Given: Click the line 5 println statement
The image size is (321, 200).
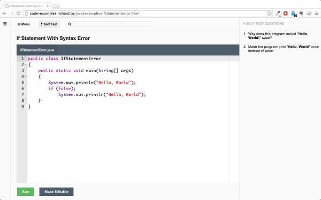Looking at the screenshot, I should coord(92,83).
